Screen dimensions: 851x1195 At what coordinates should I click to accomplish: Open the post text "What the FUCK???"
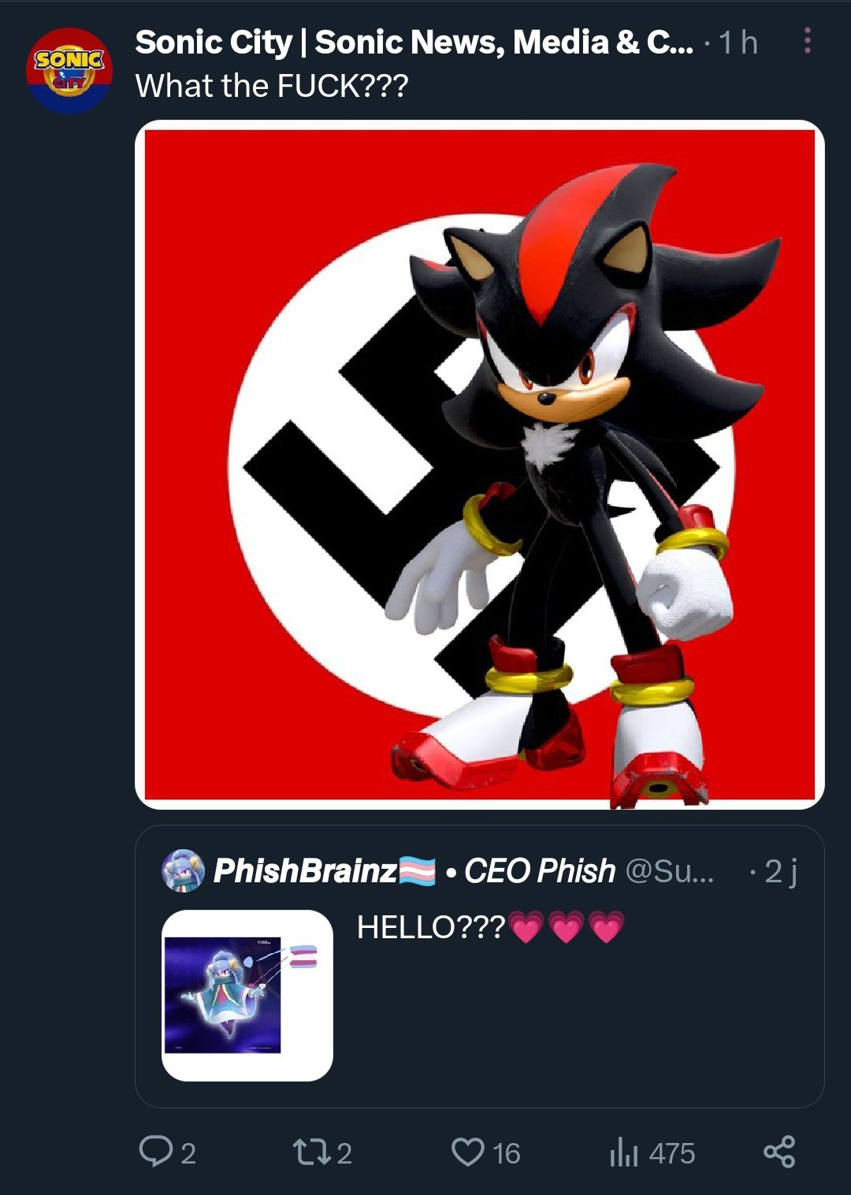click(x=272, y=86)
